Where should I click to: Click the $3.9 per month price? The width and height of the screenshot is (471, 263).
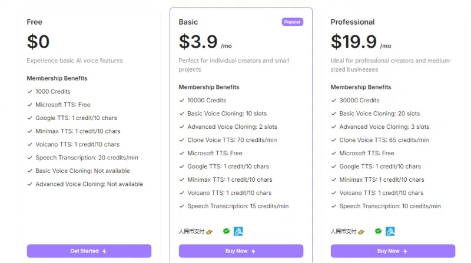click(x=205, y=42)
